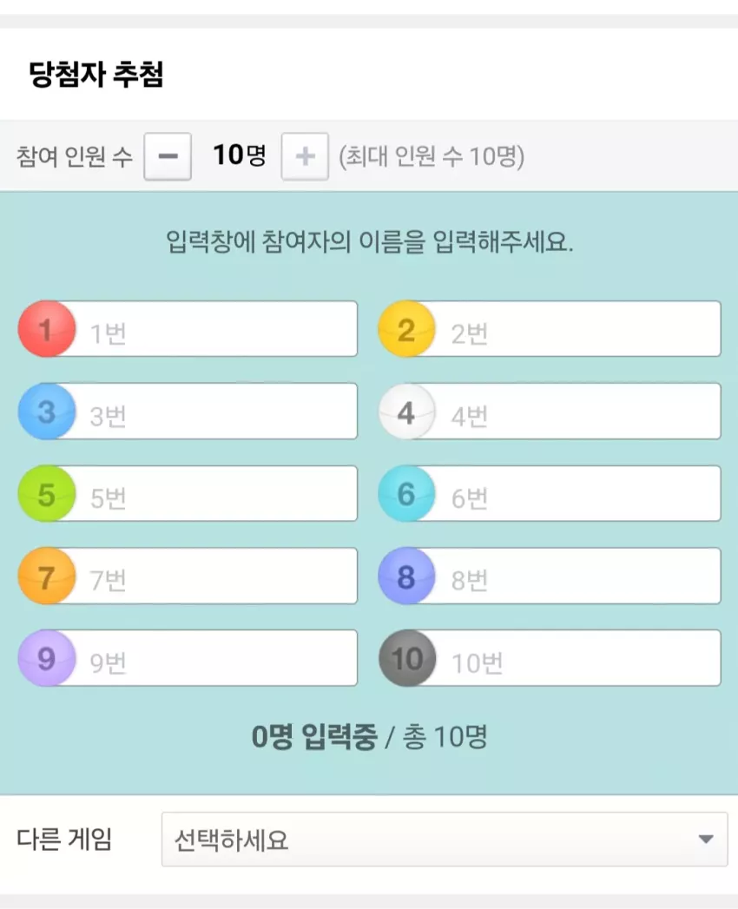The image size is (738, 909).
Task: Click the red number 1 ball
Action: 47,329
